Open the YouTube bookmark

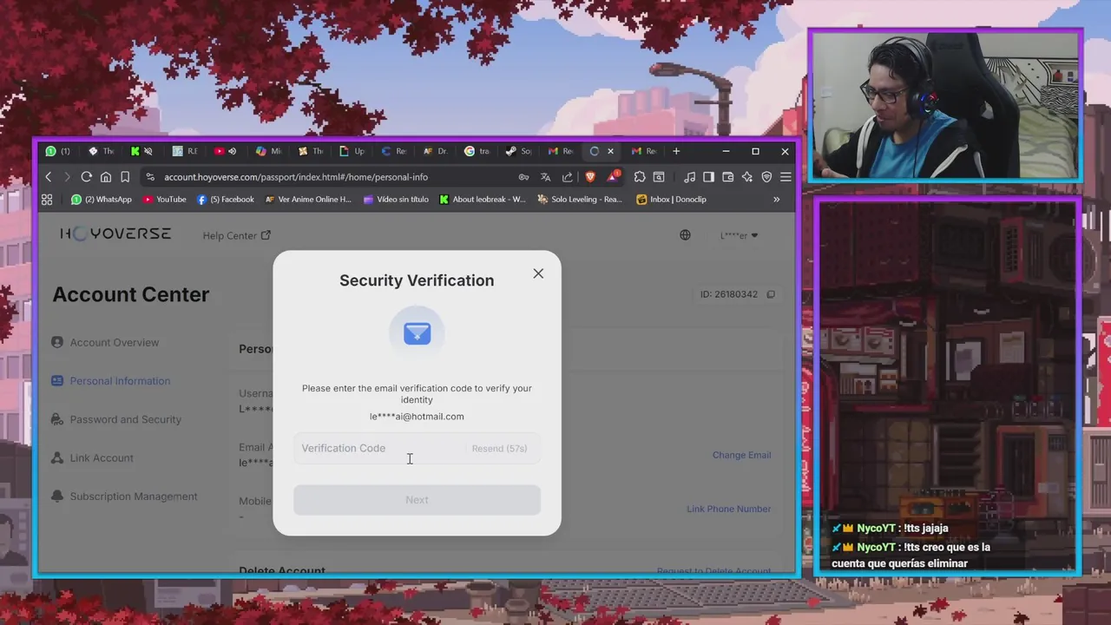pyautogui.click(x=165, y=200)
